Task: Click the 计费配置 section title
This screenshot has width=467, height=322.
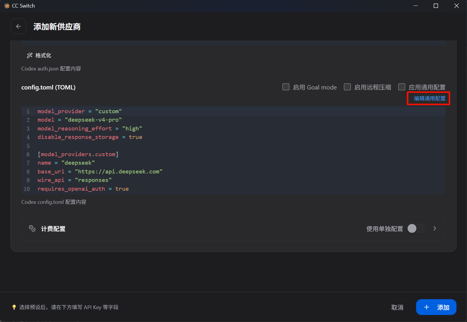Action: (x=53, y=229)
